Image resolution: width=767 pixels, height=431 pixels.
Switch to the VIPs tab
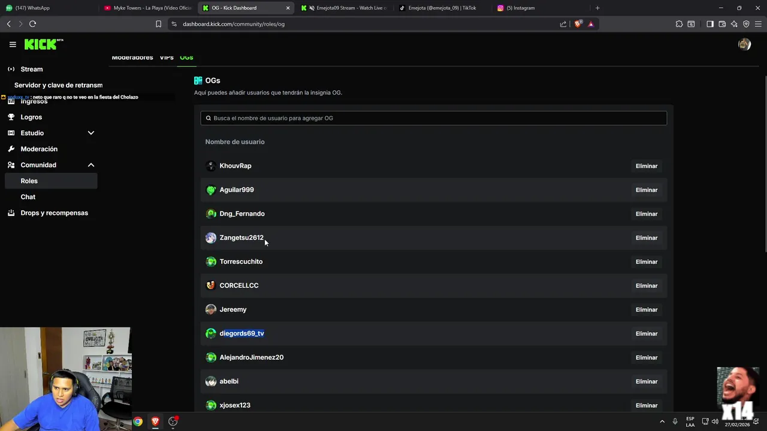167,57
